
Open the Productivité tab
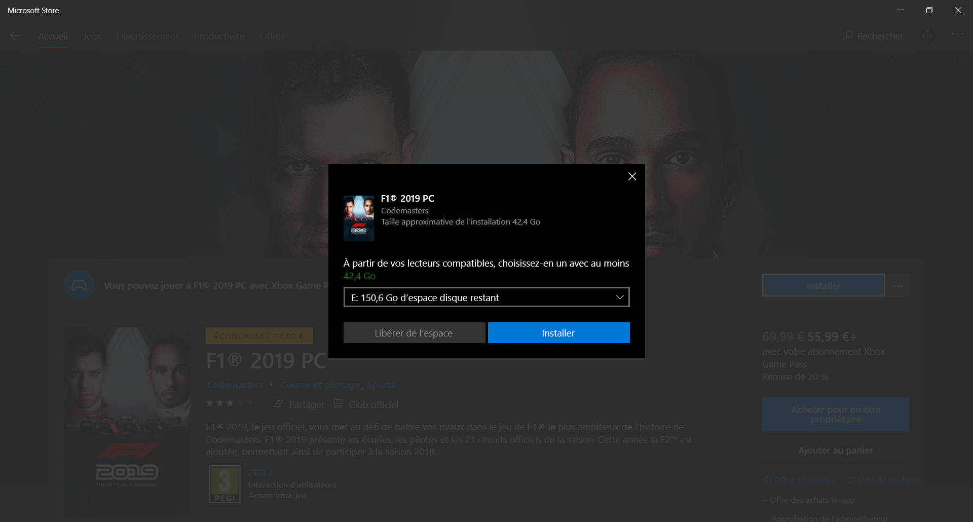pyautogui.click(x=219, y=36)
